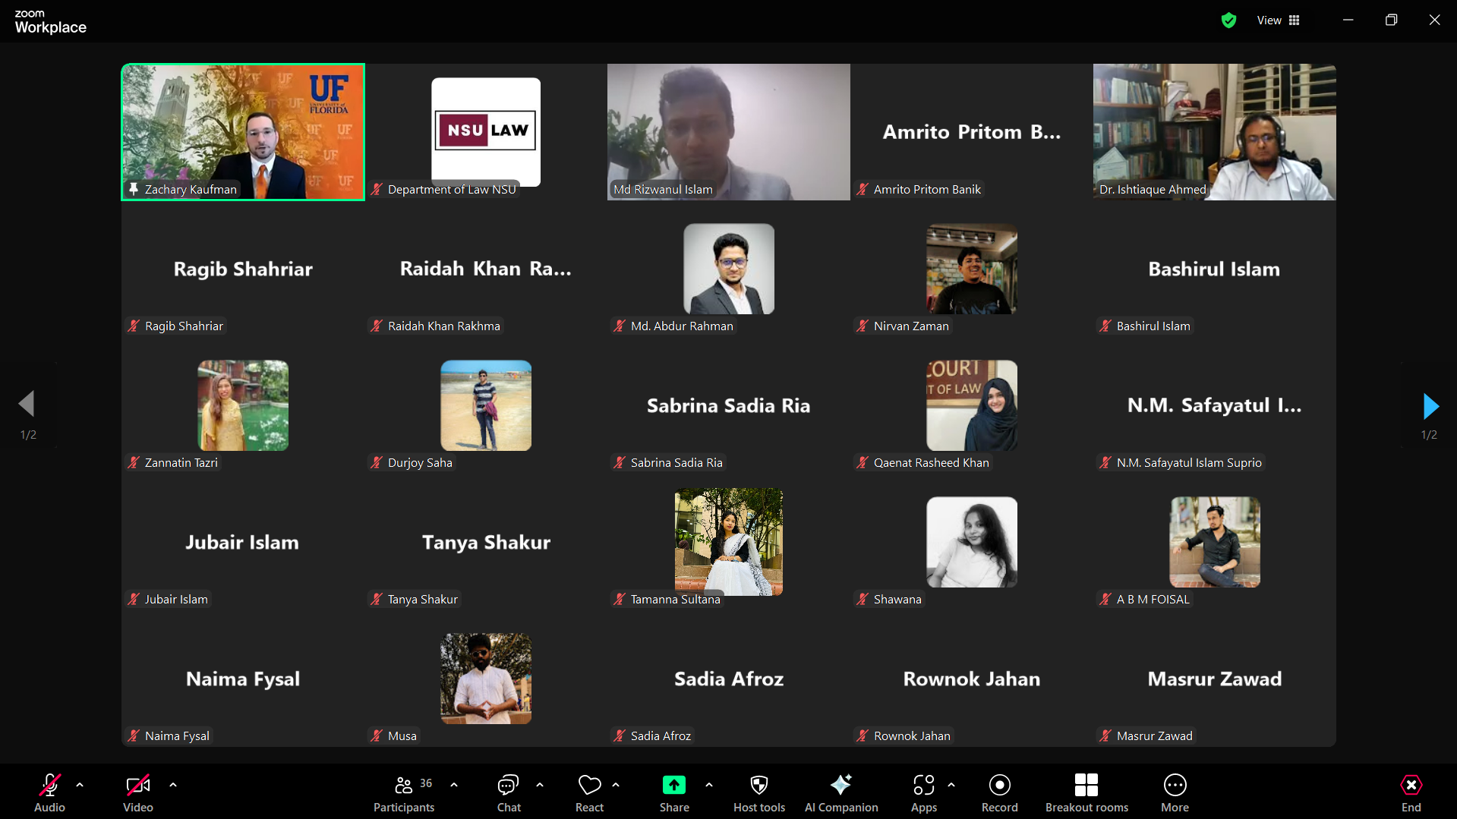The height and width of the screenshot is (819, 1457).
Task: Click muted mic icon beside A B M FOISAL
Action: point(1105,599)
